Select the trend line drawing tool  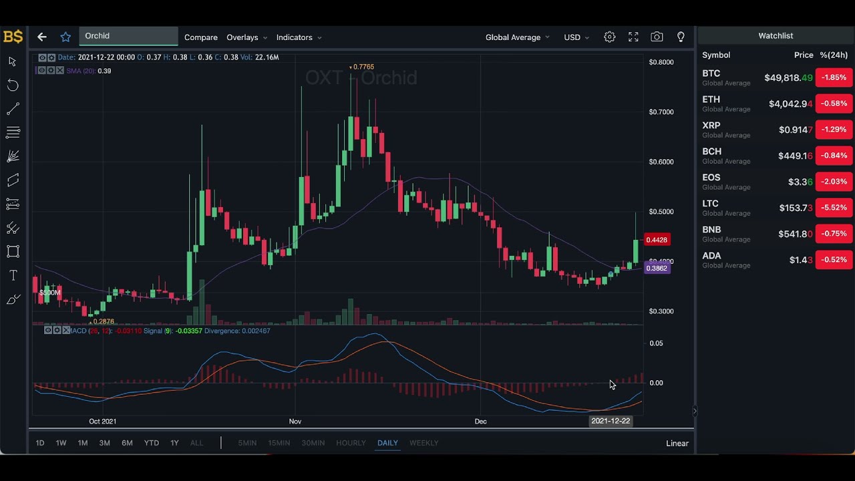coord(13,109)
